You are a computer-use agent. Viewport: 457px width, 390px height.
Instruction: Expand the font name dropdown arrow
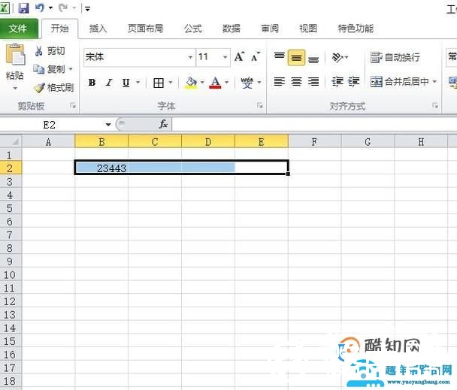click(x=190, y=57)
